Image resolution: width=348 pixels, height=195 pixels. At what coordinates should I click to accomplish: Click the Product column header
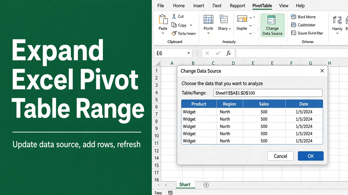[199, 104]
